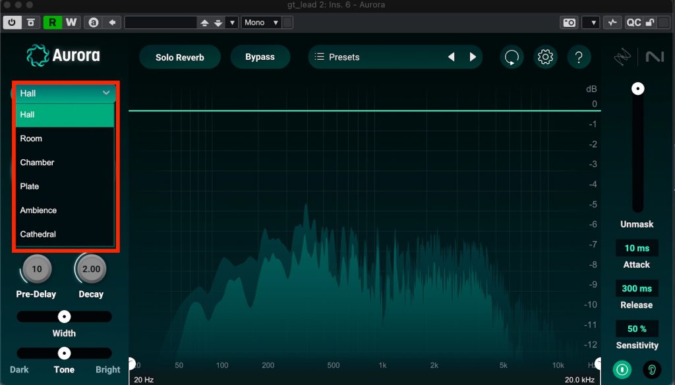Viewport: 675px width, 385px height.
Task: Click the help question mark icon
Action: point(579,57)
